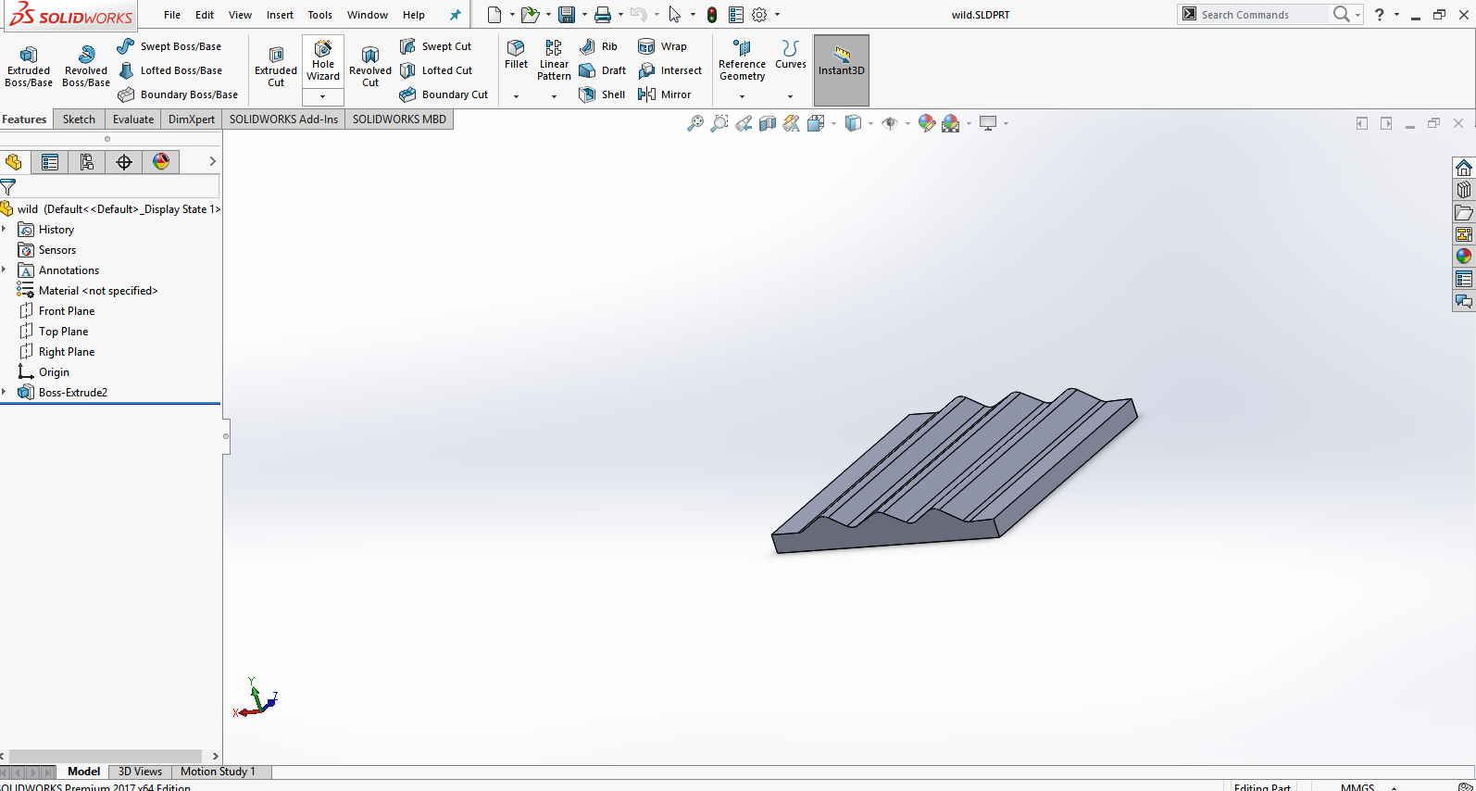The height and width of the screenshot is (791, 1476).
Task: Activate the Mirror feature tool
Action: pyautogui.click(x=665, y=94)
